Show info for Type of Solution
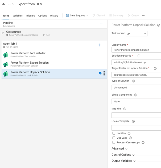This screenshot has width=161, height=168. tap(133, 81)
